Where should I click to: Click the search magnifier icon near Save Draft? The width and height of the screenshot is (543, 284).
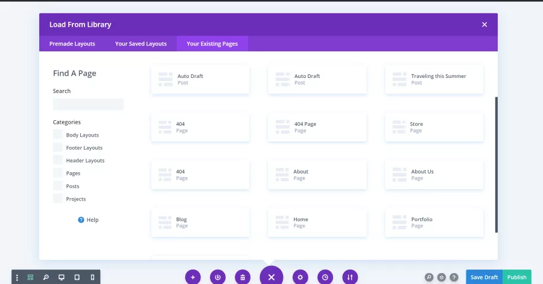[429, 277]
